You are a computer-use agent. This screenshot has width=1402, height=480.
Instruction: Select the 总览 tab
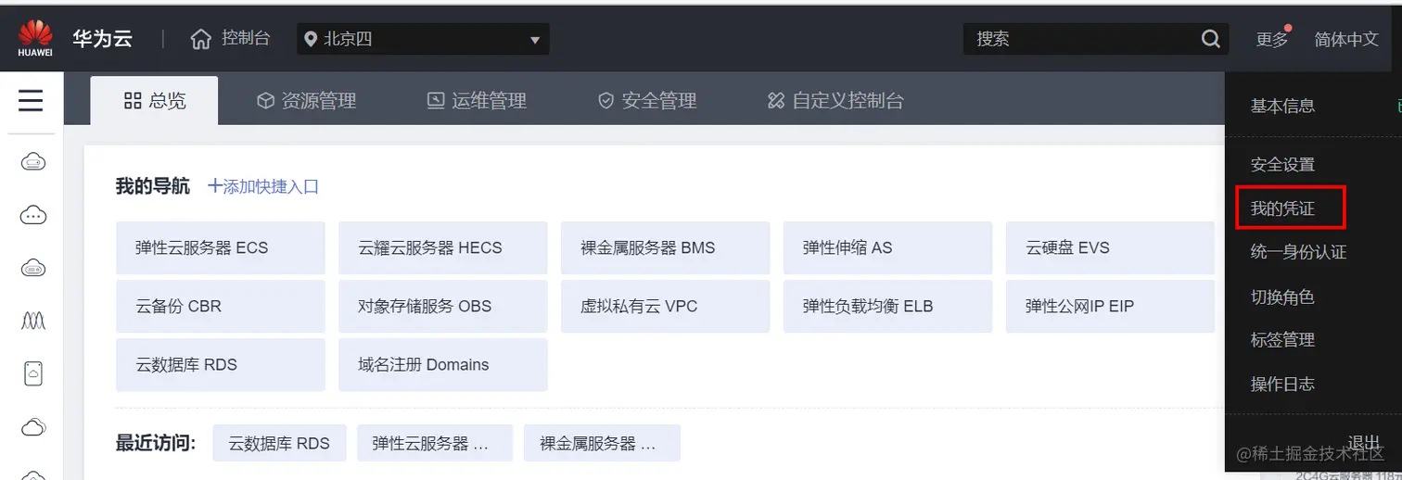point(154,101)
